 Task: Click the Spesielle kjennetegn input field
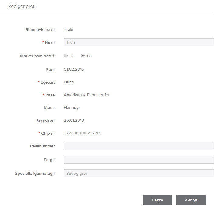139,173
